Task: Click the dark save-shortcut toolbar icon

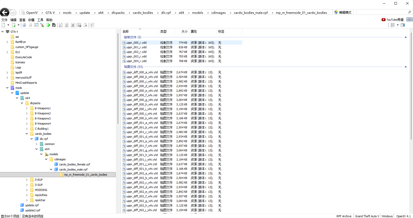Action: pos(54,25)
